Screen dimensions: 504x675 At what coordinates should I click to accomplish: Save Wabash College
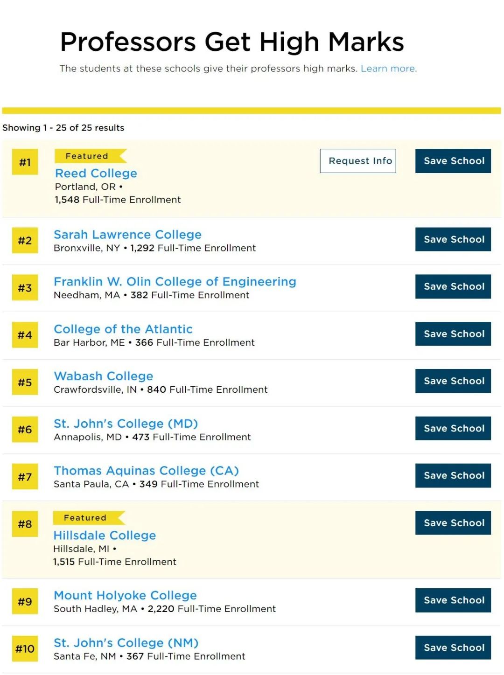(x=453, y=381)
